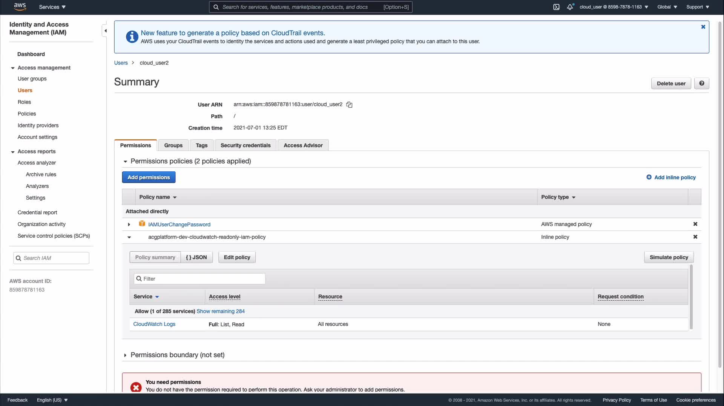Open the notifications bell
This screenshot has width=724, height=406.
pyautogui.click(x=570, y=7)
